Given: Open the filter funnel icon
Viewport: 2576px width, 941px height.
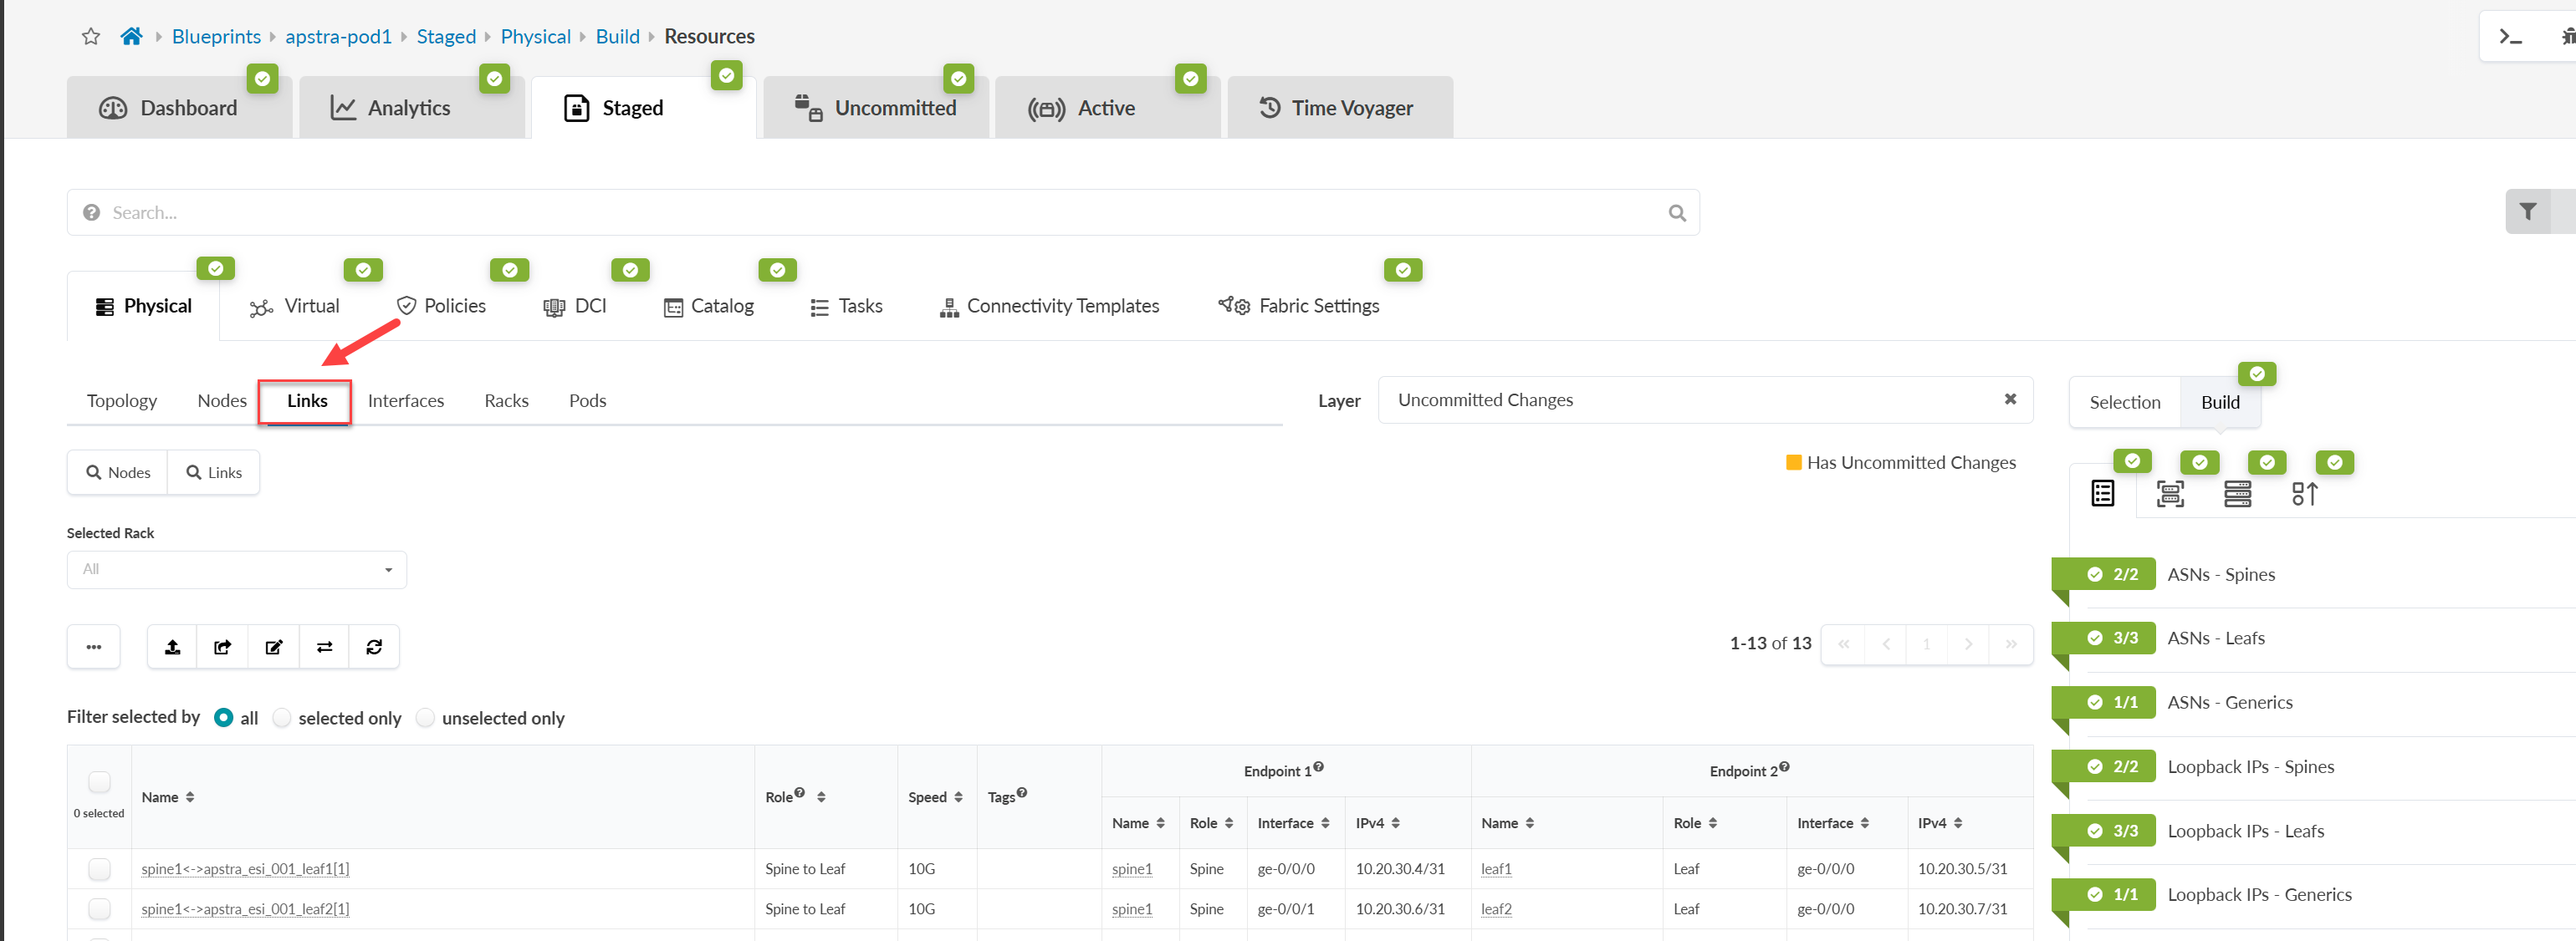Looking at the screenshot, I should (x=2527, y=211).
